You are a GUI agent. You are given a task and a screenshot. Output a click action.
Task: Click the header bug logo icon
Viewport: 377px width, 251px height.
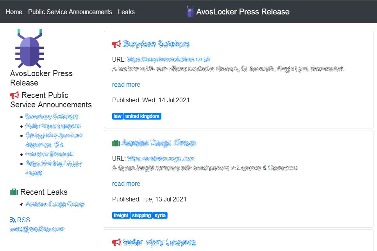coord(190,12)
